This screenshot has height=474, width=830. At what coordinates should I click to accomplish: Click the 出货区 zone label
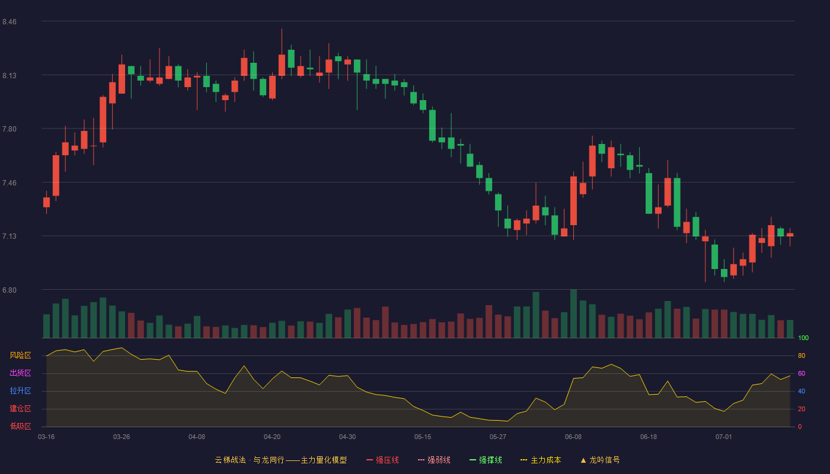click(20, 373)
